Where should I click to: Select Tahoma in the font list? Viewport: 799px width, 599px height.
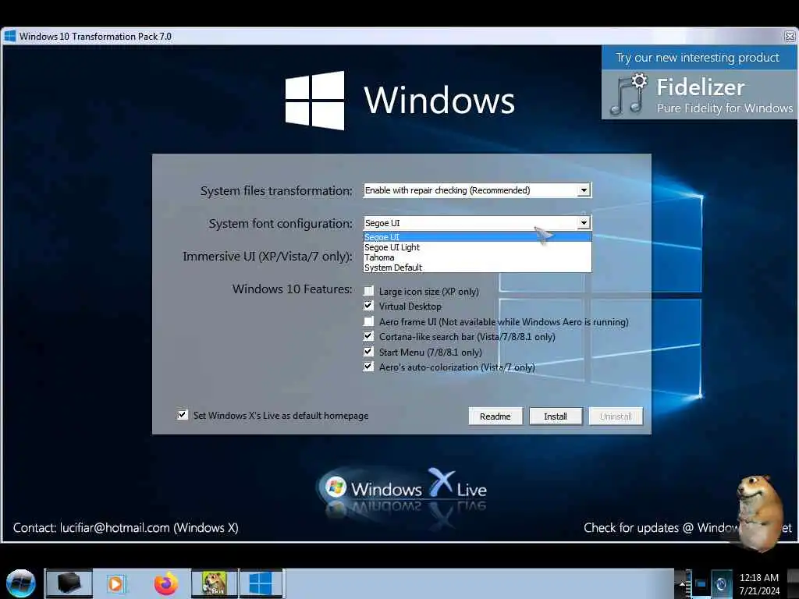point(478,257)
